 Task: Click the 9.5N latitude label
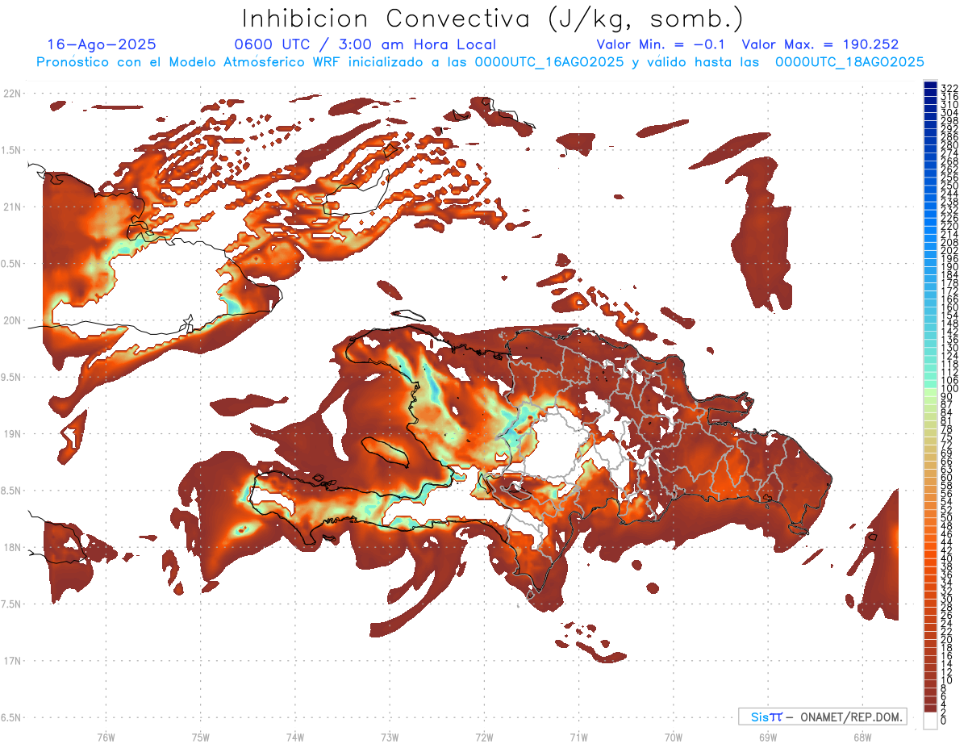[x=11, y=378]
